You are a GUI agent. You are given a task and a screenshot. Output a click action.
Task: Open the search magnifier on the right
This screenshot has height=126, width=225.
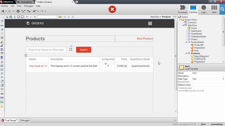(222, 9)
